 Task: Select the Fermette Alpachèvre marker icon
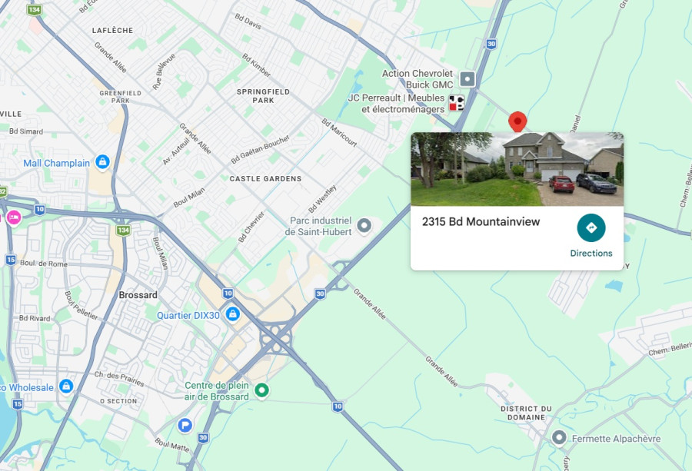pyautogui.click(x=559, y=438)
